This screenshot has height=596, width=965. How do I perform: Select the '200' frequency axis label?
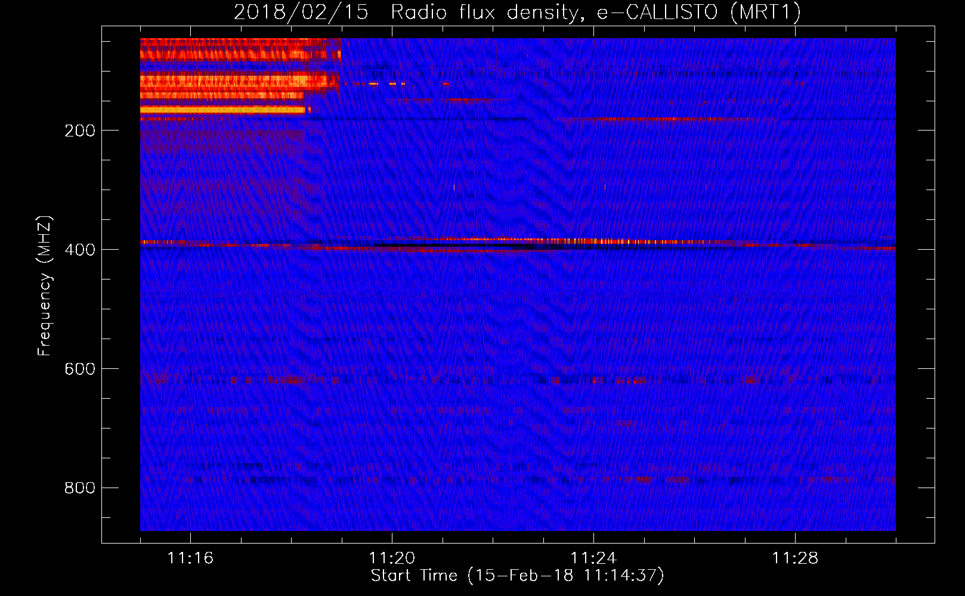point(80,131)
